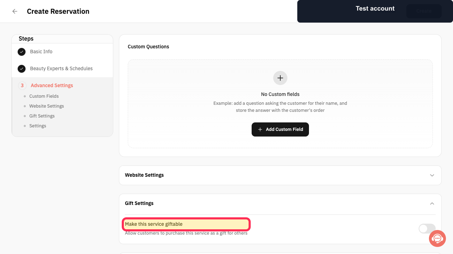Jump to Website Settings sub-step
The height and width of the screenshot is (254, 453).
pyautogui.click(x=47, y=106)
